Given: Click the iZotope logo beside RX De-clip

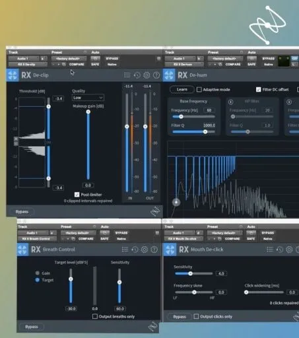Looking at the screenshot, I should 13,75.
